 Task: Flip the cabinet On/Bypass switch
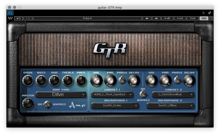pyautogui.click(x=143, y=94)
